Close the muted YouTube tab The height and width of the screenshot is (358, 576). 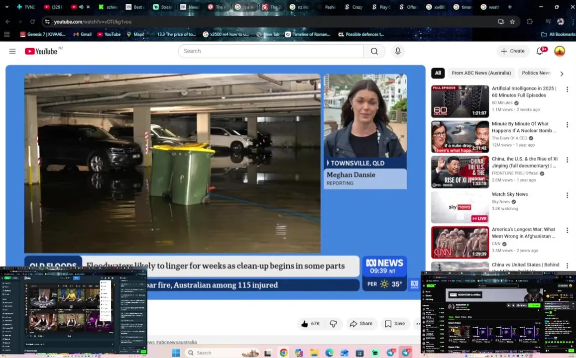[x=88, y=7]
